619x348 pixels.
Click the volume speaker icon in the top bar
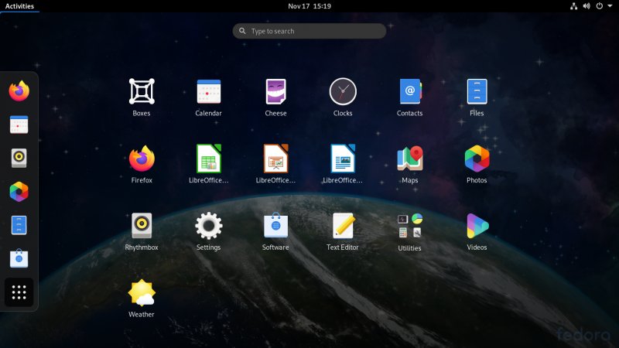587,6
